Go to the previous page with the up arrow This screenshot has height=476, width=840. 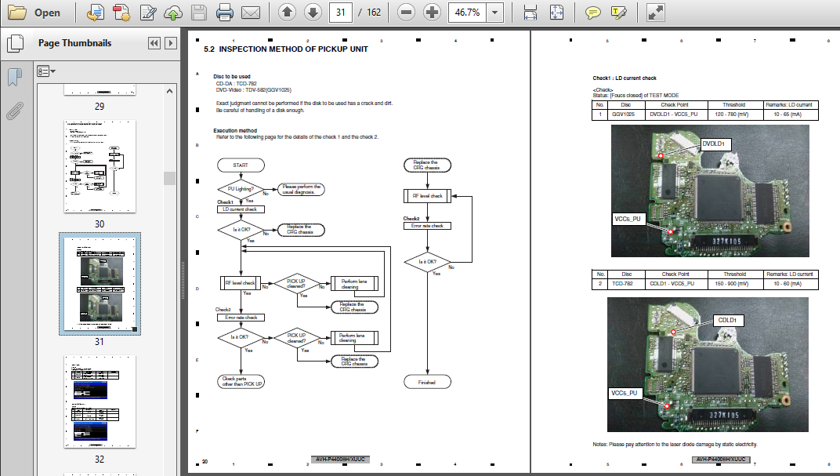pos(287,13)
